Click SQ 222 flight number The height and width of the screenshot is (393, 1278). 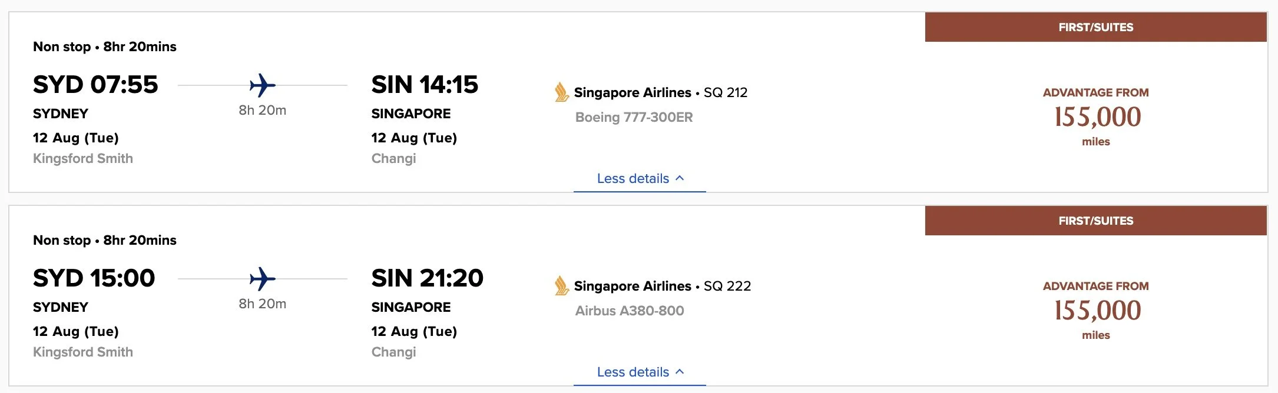727,286
